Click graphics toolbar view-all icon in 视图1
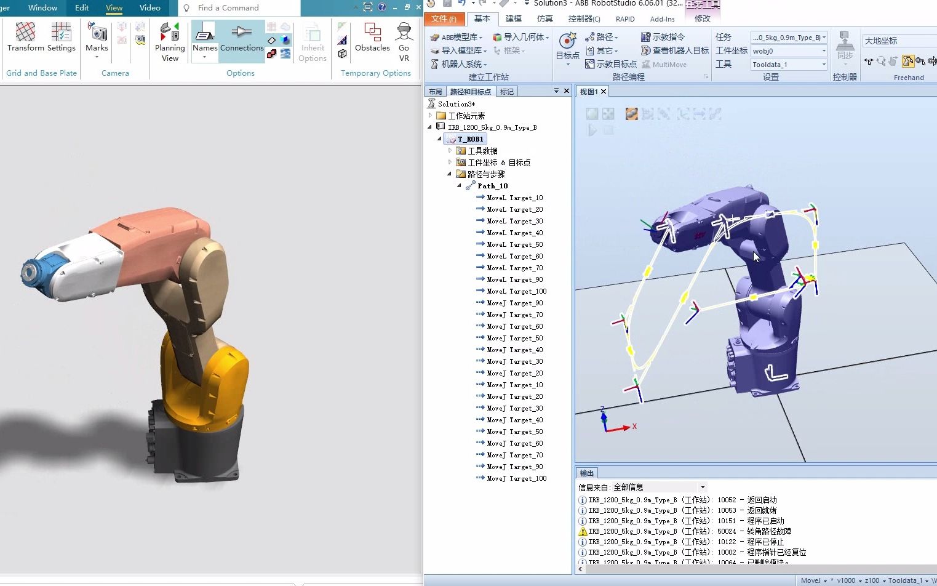This screenshot has width=937, height=586. [592, 114]
